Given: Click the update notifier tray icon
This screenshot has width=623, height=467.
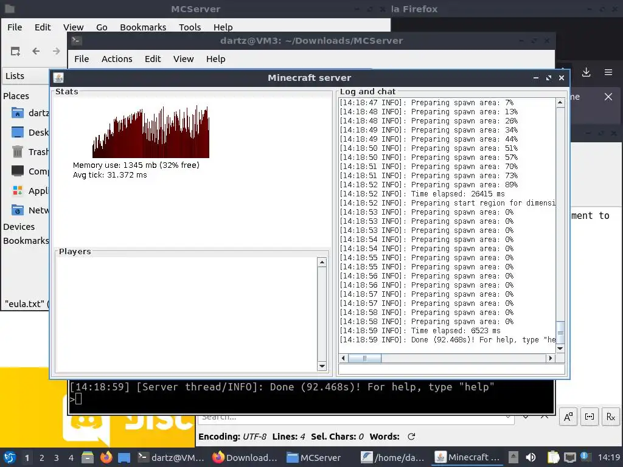Looking at the screenshot, I should [x=585, y=457].
